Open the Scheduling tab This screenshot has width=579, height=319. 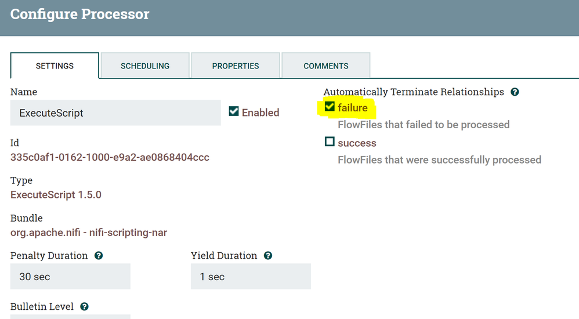pyautogui.click(x=145, y=66)
